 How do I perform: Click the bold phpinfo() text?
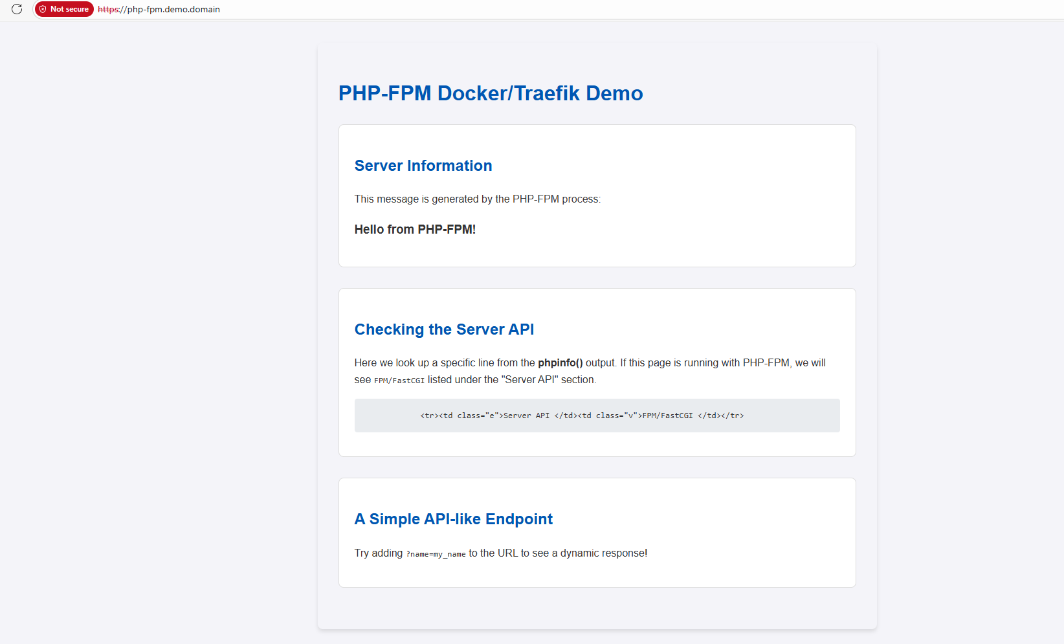tap(560, 362)
